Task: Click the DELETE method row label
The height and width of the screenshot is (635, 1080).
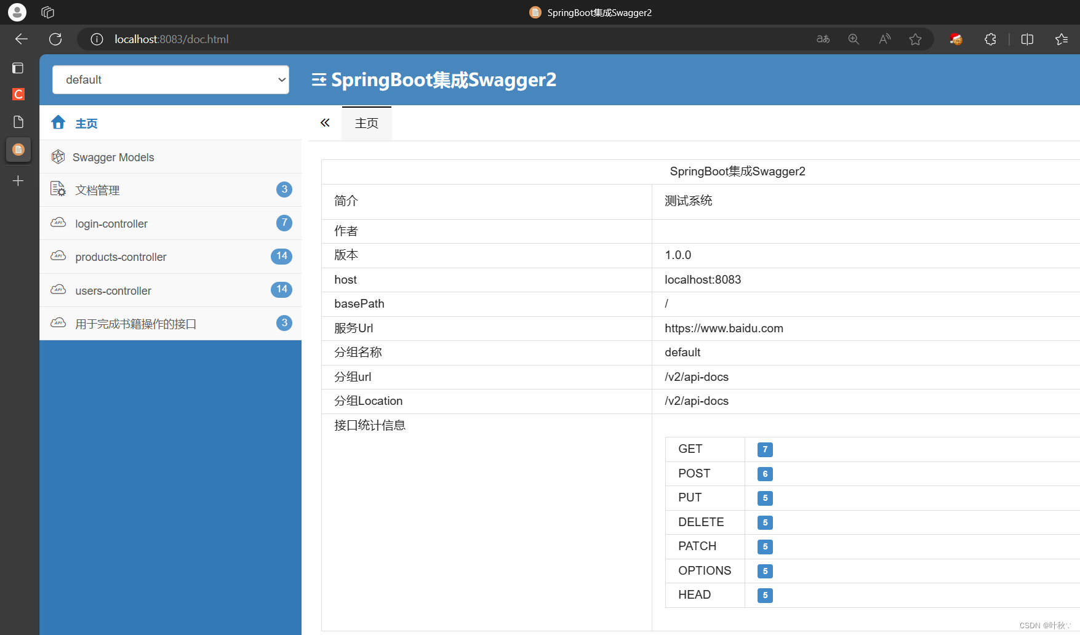Action: (701, 522)
